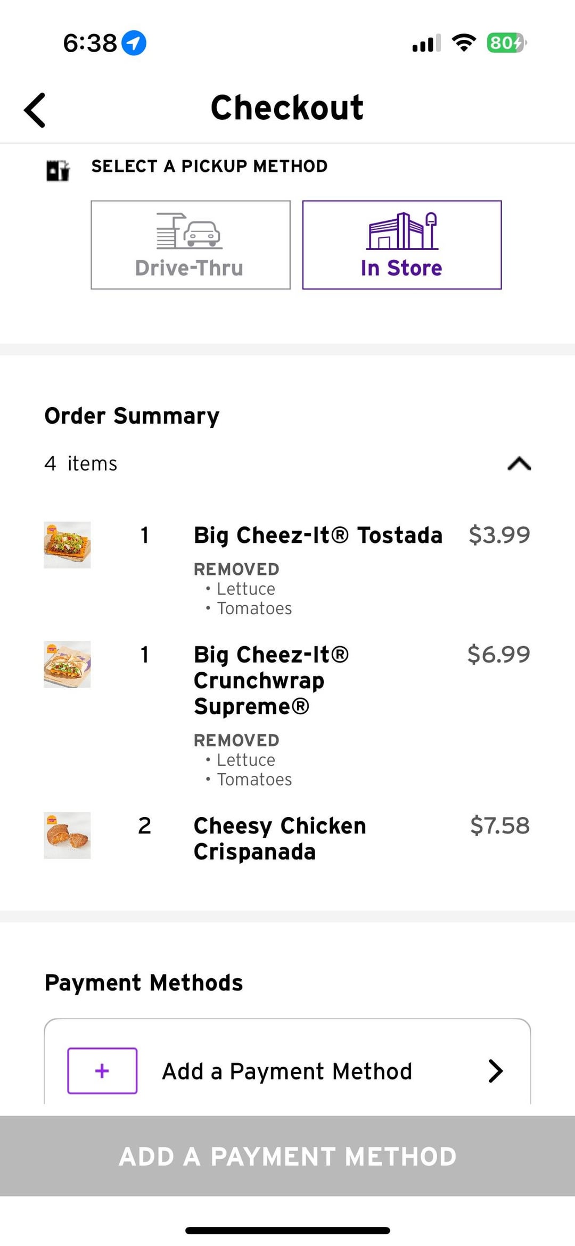This screenshot has height=1246, width=575.
Task: Open Big Cheez-It Crunchwrap Supreme thumbnail
Action: click(x=67, y=664)
